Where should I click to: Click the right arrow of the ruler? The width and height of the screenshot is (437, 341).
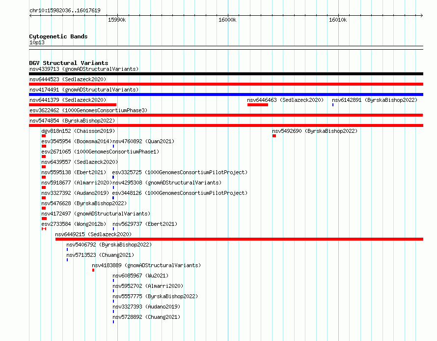coord(422,15)
